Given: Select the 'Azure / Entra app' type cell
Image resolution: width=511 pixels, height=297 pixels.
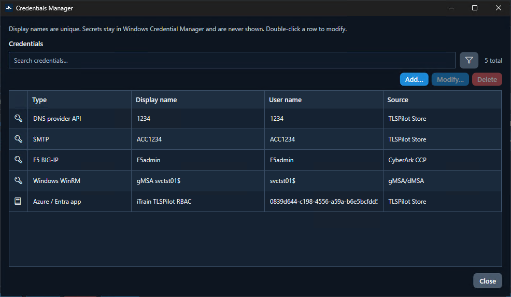Looking at the screenshot, I should [x=79, y=202].
